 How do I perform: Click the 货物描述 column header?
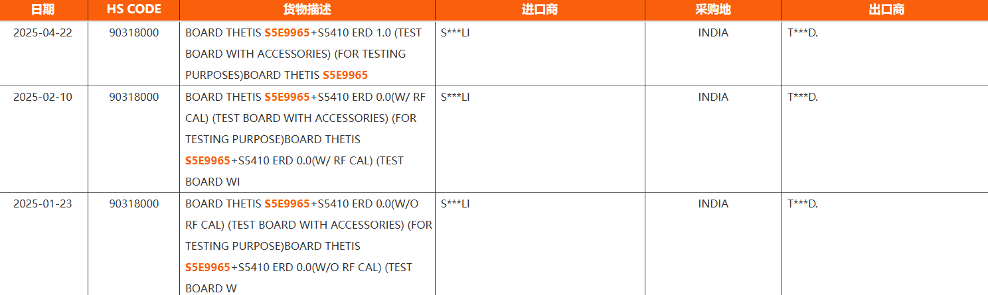[x=307, y=10]
